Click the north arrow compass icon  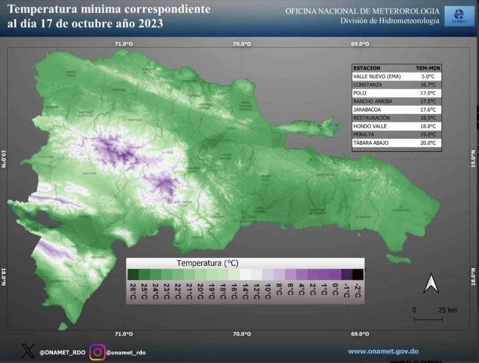point(431,284)
